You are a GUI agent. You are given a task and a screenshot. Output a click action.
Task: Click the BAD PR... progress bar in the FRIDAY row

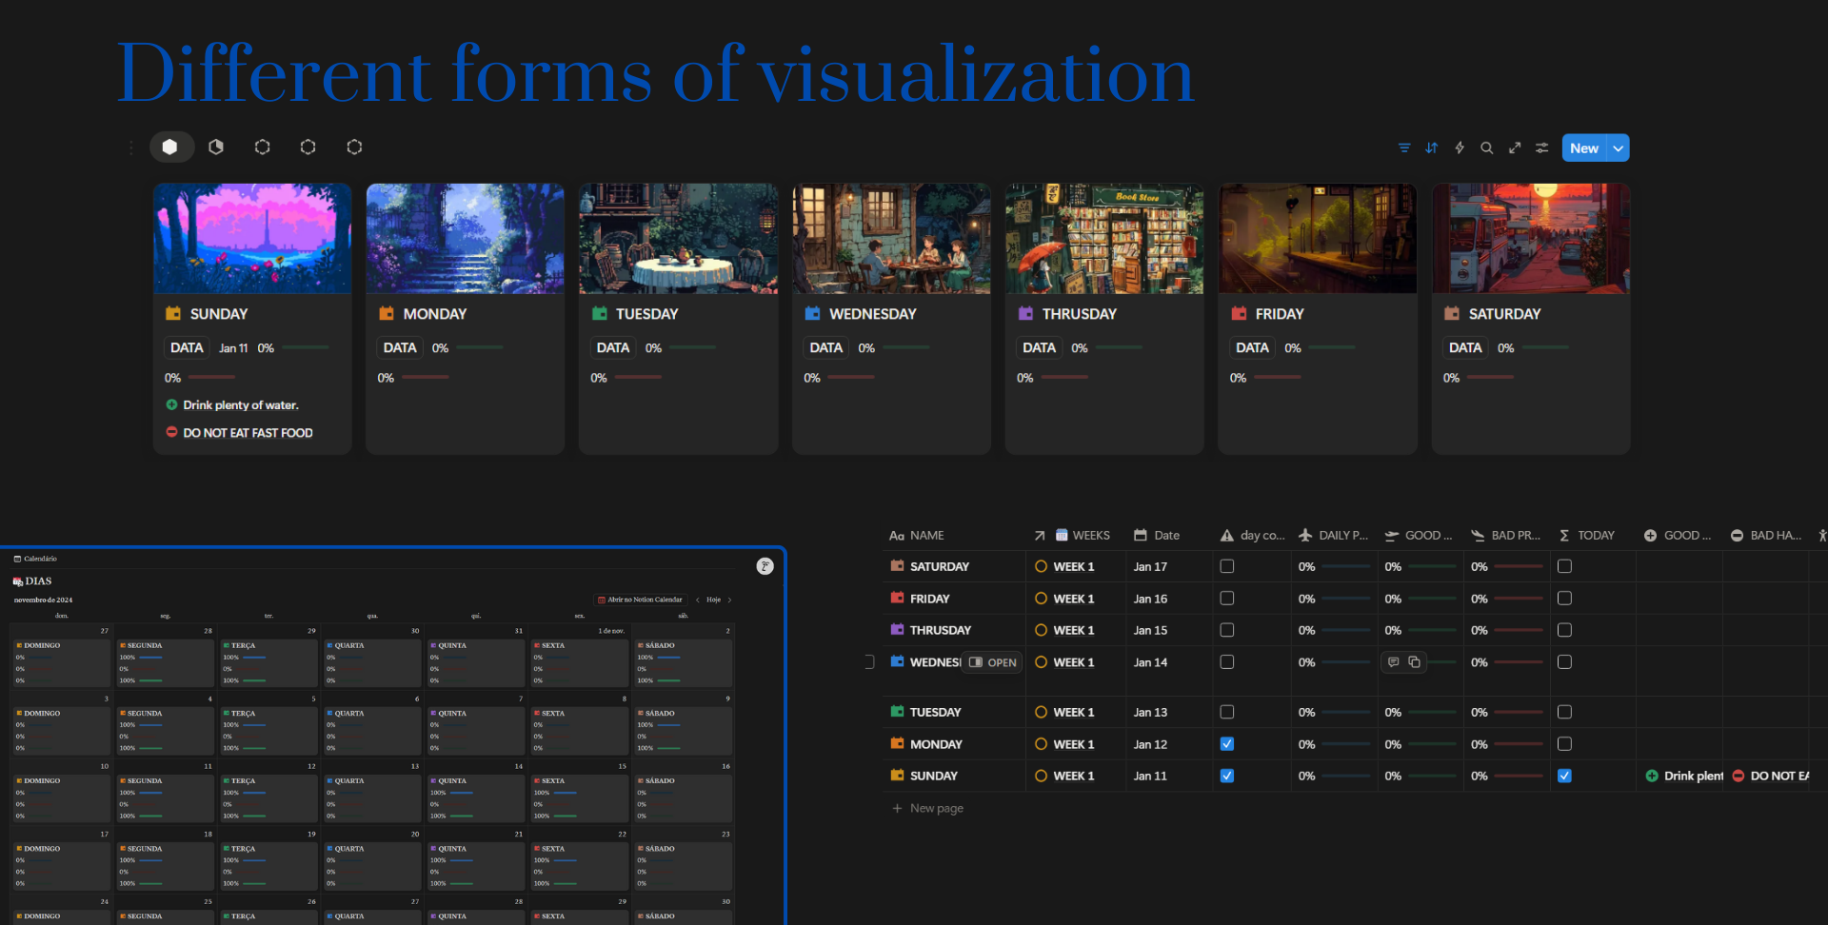[1519, 599]
